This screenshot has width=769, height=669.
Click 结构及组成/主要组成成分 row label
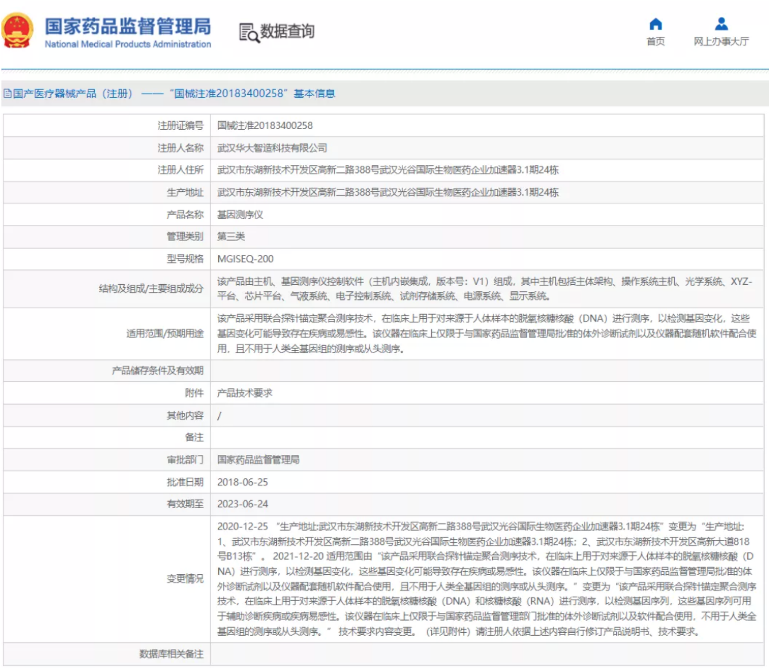tap(151, 289)
